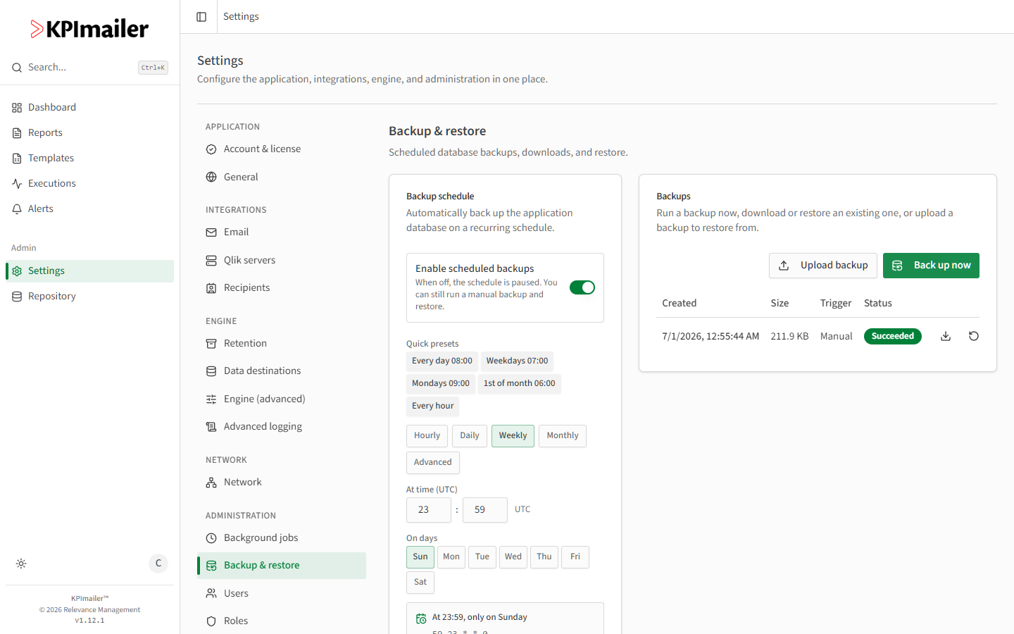
Task: Click the Reports document icon
Action: tap(17, 133)
